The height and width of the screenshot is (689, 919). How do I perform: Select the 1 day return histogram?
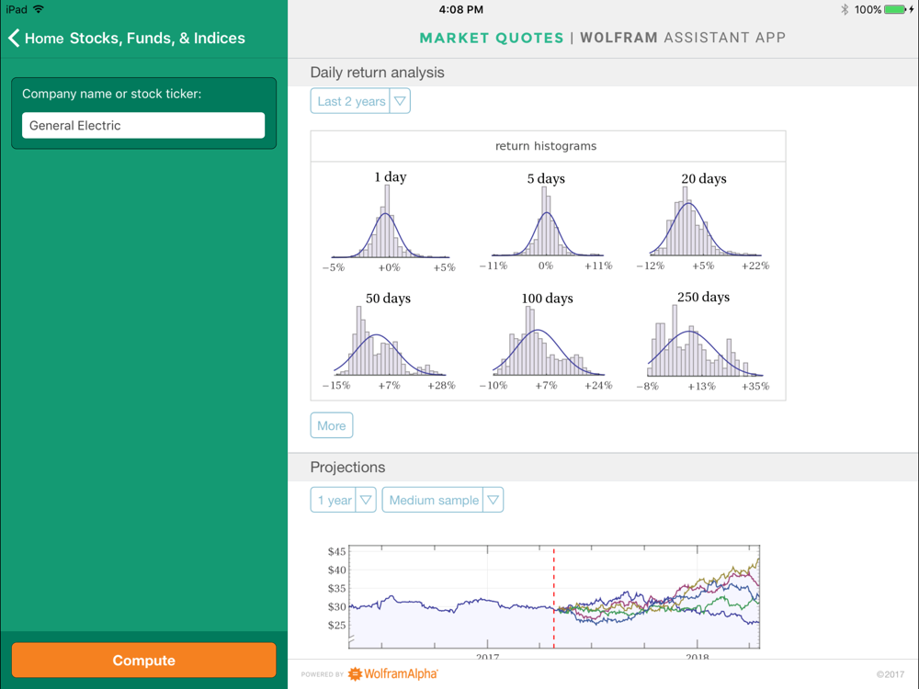click(x=389, y=221)
